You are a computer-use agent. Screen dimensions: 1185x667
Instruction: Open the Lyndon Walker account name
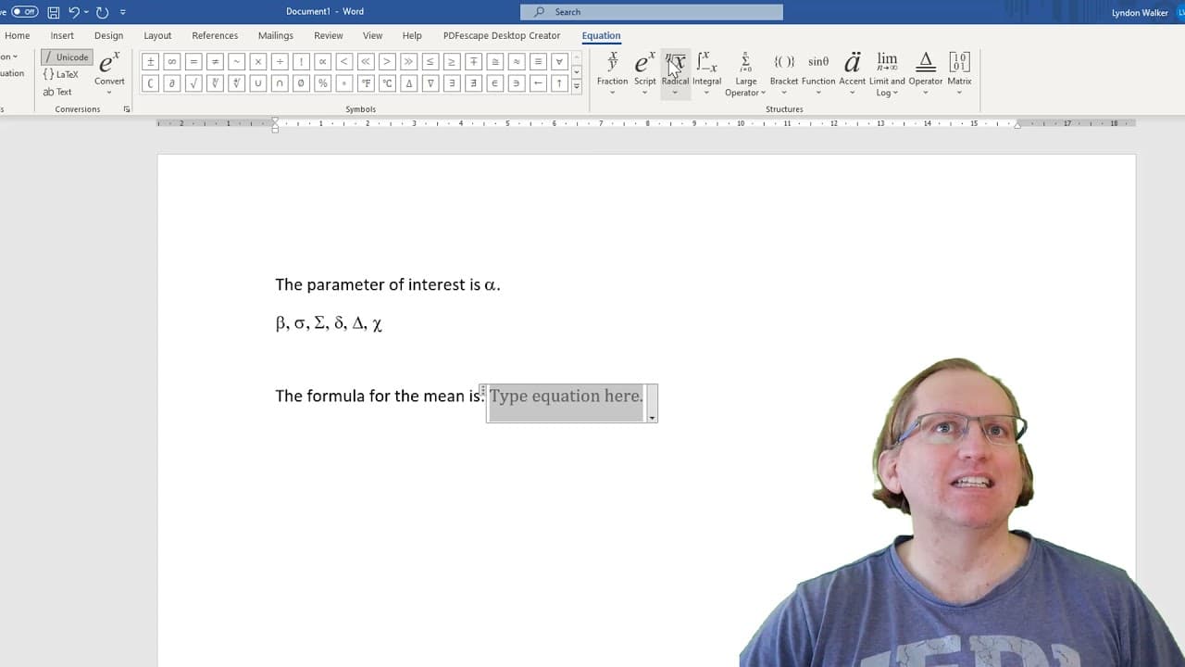(x=1140, y=12)
